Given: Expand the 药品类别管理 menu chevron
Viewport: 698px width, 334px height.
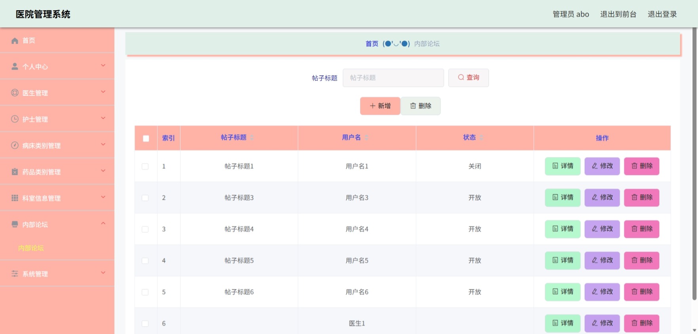Looking at the screenshot, I should click(103, 171).
